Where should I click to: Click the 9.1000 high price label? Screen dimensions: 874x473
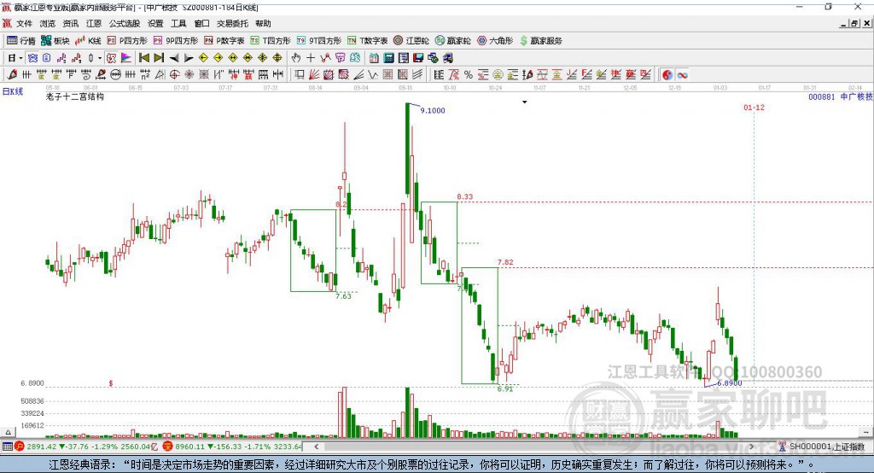point(433,110)
